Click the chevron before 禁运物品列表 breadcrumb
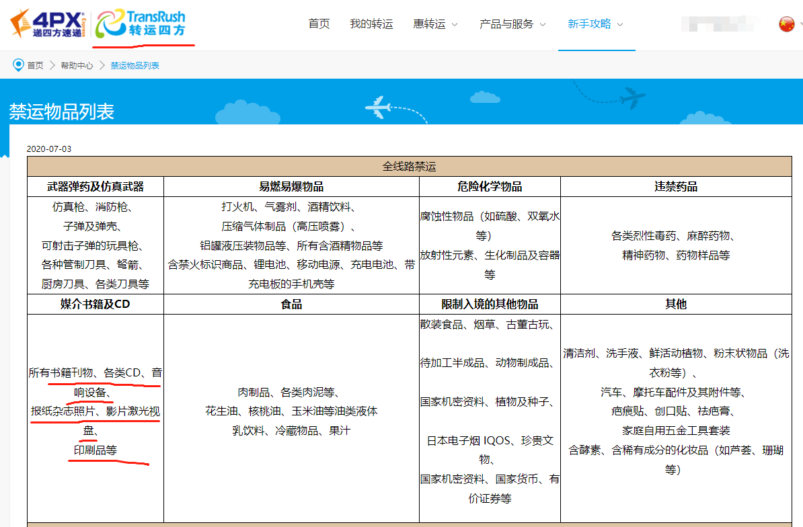 [x=102, y=65]
